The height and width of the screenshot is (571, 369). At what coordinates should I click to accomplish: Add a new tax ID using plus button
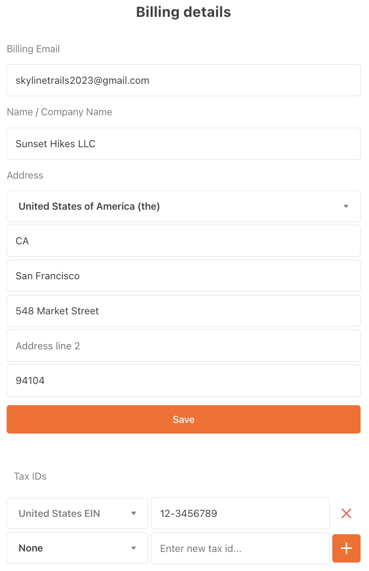[346, 548]
